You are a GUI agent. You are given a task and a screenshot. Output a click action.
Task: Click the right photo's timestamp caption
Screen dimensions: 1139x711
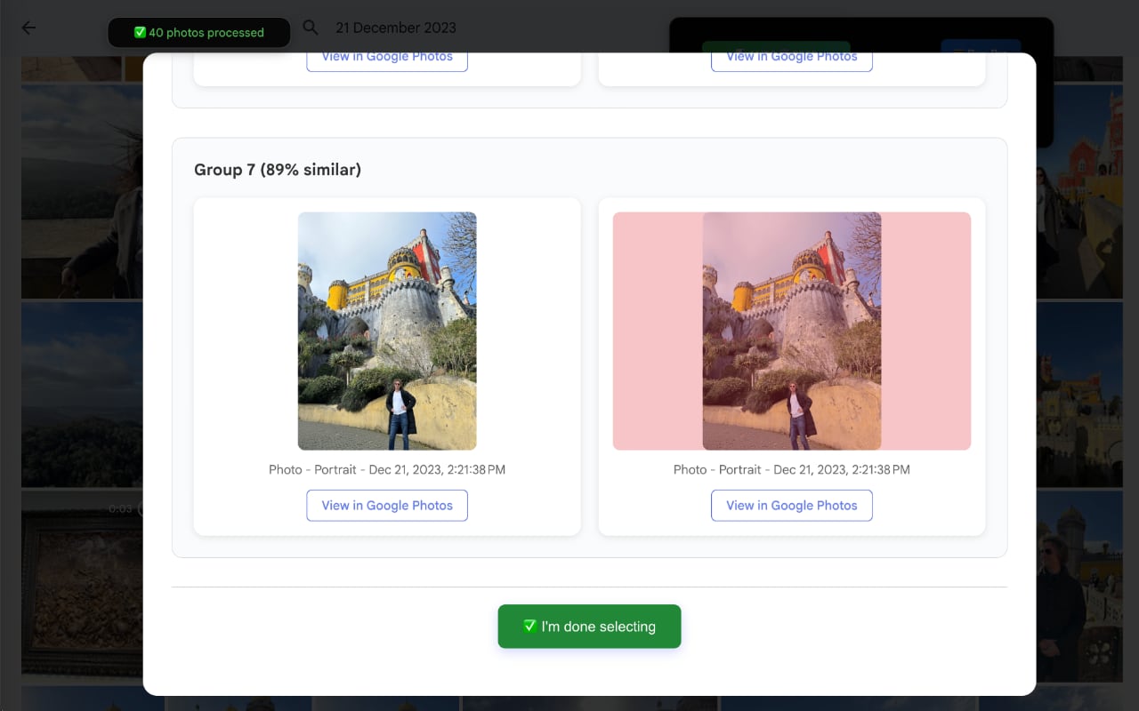[791, 469]
